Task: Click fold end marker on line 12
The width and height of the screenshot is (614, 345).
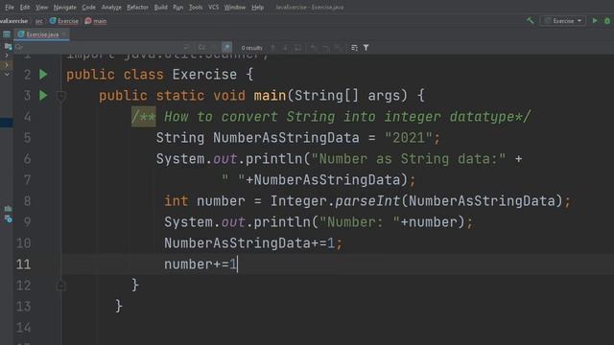Action: click(x=60, y=286)
